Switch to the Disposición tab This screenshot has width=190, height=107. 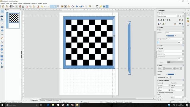pos(34,100)
